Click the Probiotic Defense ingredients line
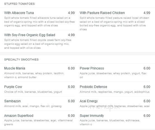 coord(114,92)
